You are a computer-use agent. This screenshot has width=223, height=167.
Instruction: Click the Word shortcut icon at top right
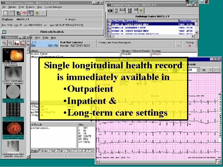(x=192, y=2)
